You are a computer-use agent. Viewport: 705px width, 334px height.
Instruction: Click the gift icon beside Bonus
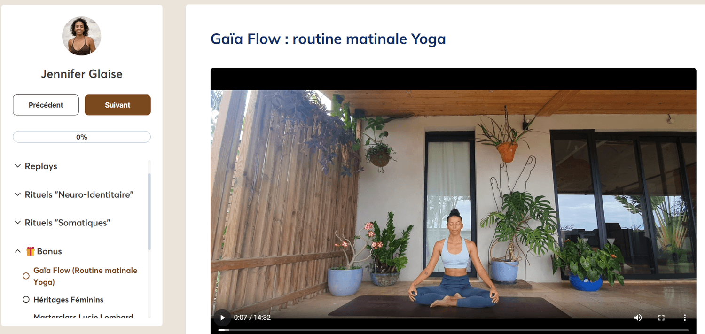click(31, 251)
